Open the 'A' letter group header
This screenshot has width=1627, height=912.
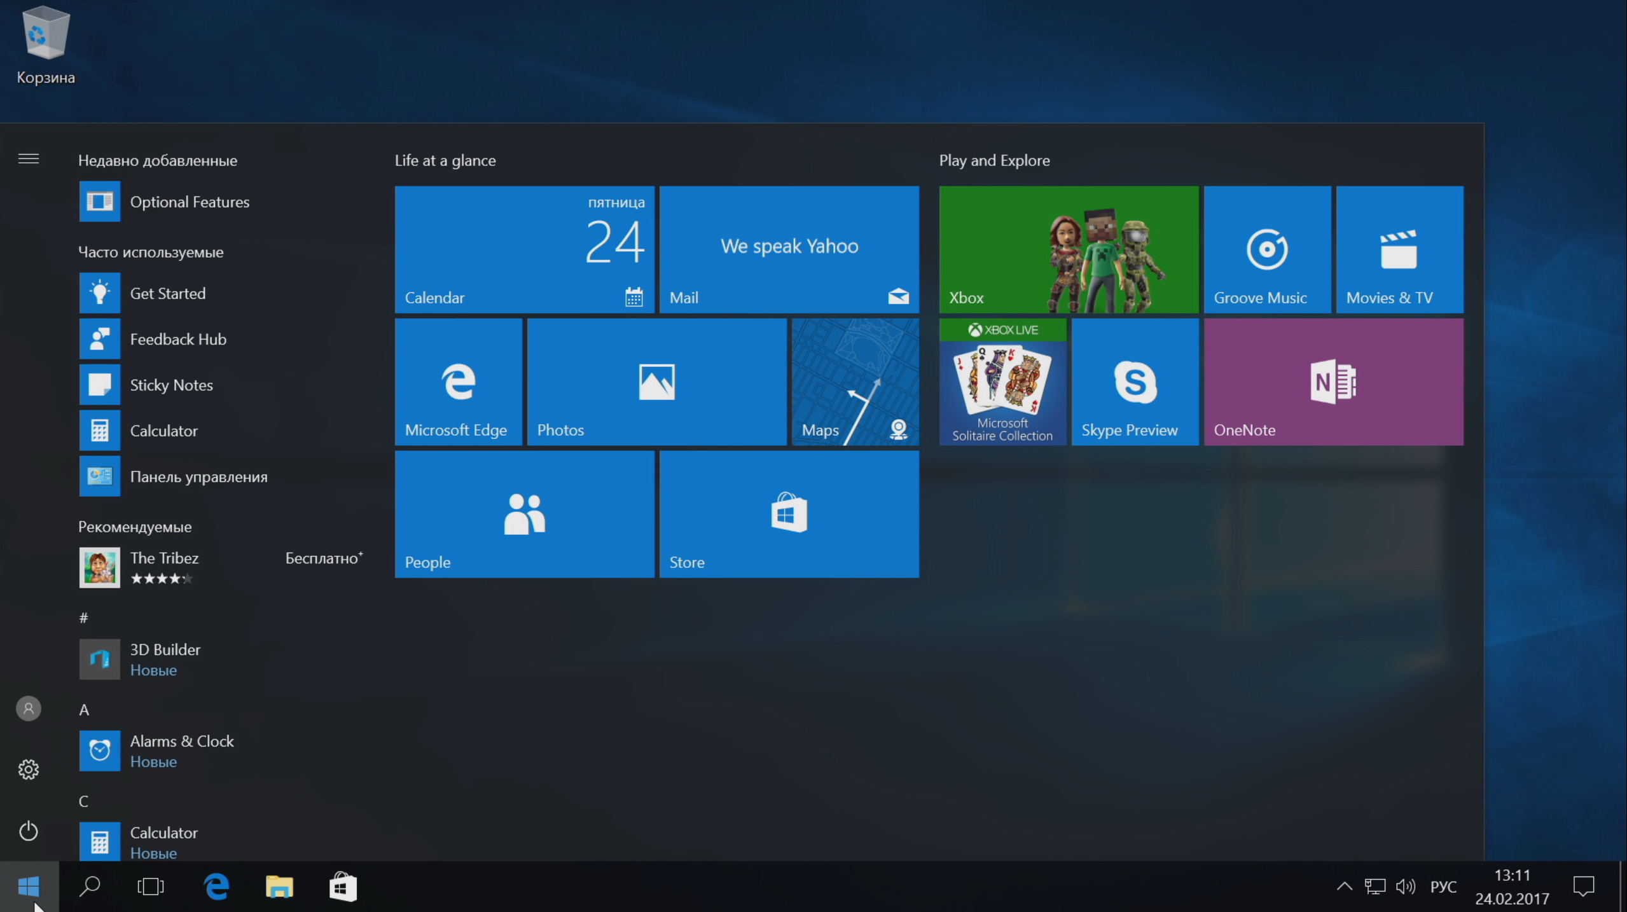pyautogui.click(x=84, y=710)
